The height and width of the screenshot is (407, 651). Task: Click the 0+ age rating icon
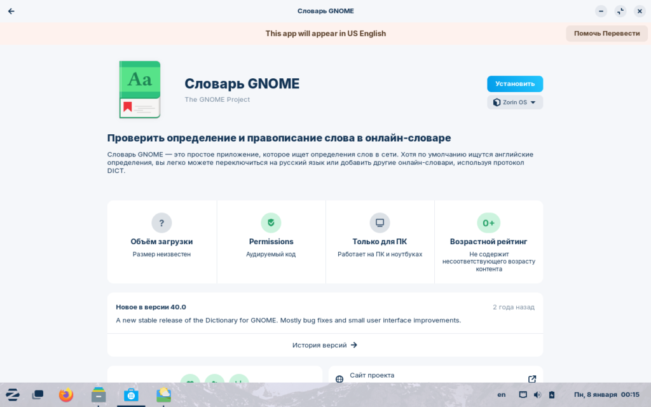tap(489, 223)
